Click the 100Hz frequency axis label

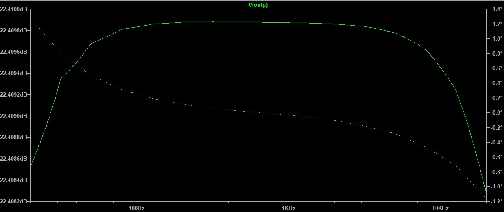coord(137,209)
